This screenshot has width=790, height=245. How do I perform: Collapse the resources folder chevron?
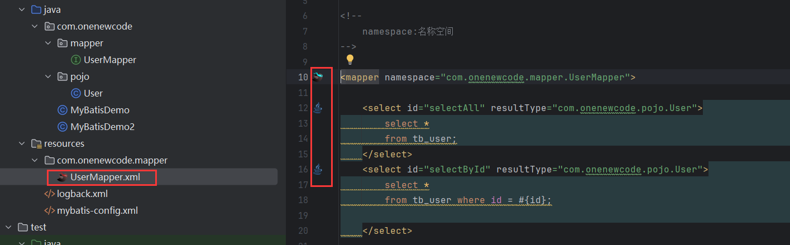22,143
